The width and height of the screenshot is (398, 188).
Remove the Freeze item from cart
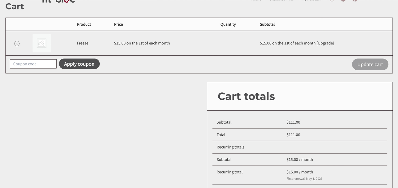(x=17, y=43)
